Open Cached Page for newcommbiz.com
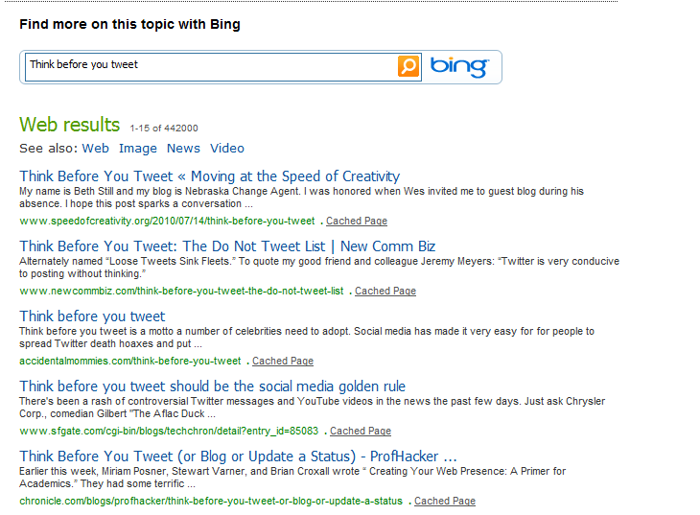This screenshot has height=515, width=700. [x=385, y=292]
